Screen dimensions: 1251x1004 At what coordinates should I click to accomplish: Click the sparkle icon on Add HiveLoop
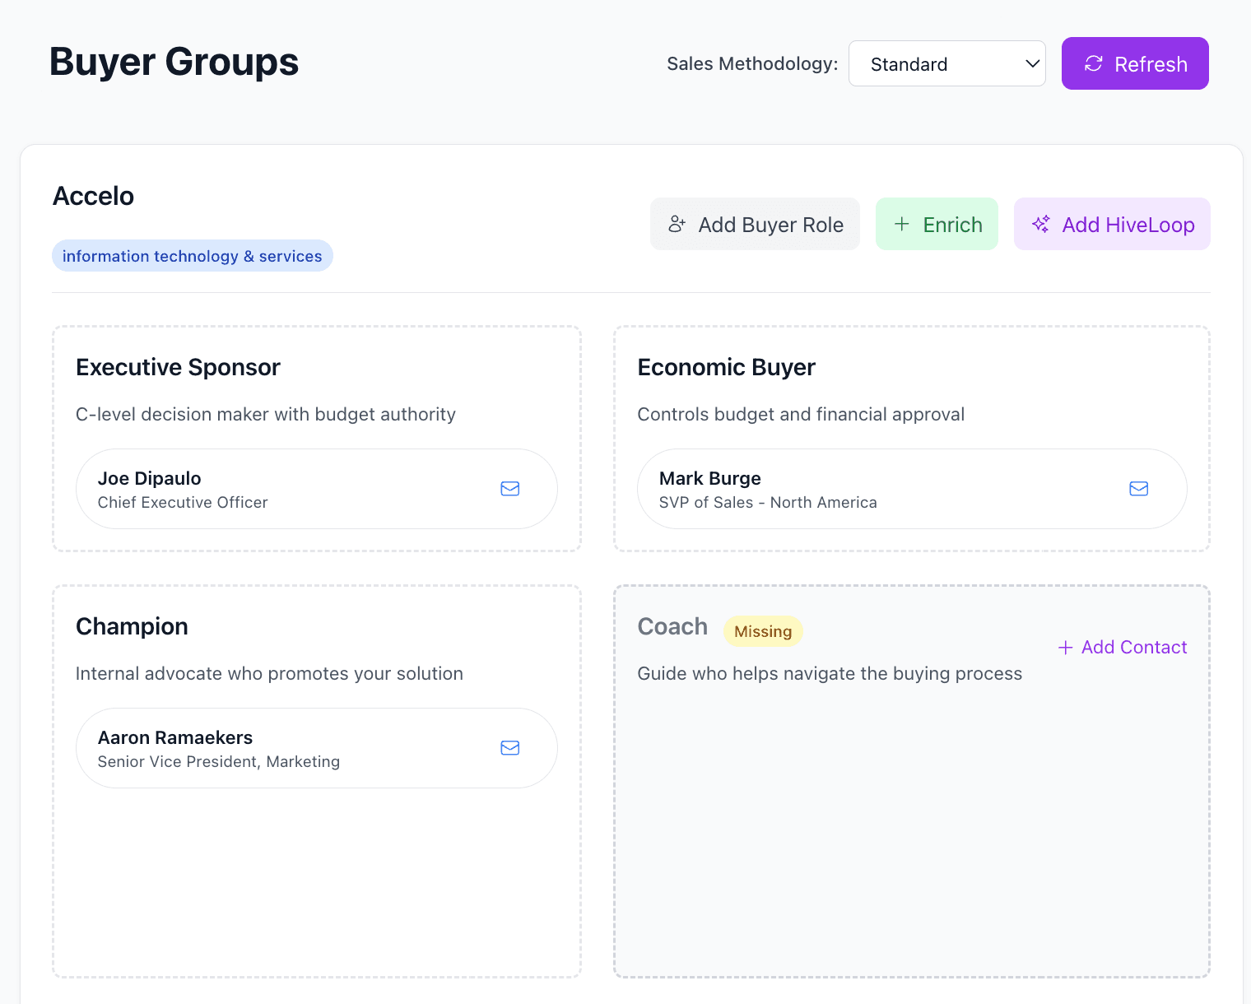1040,223
